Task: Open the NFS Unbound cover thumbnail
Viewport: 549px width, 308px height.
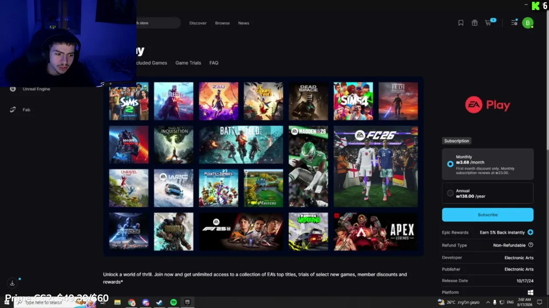Action: [308, 231]
